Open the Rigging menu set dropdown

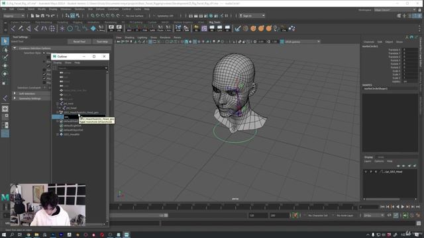[x=13, y=16]
